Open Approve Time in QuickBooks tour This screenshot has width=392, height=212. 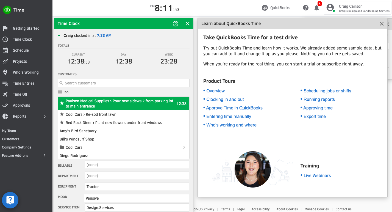point(234,108)
